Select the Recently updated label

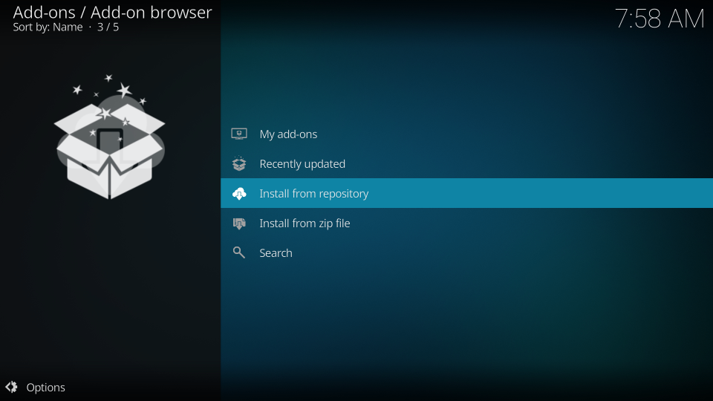point(302,164)
